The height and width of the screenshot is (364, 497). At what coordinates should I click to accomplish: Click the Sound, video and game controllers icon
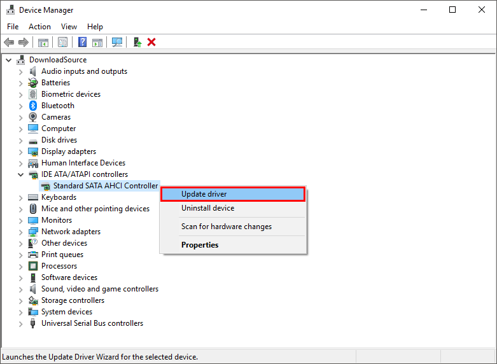(x=32, y=289)
